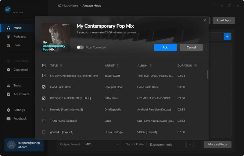Check the Truth Hurts [Explicit] checkbox
The width and height of the screenshot is (244, 156).
tap(44, 121)
